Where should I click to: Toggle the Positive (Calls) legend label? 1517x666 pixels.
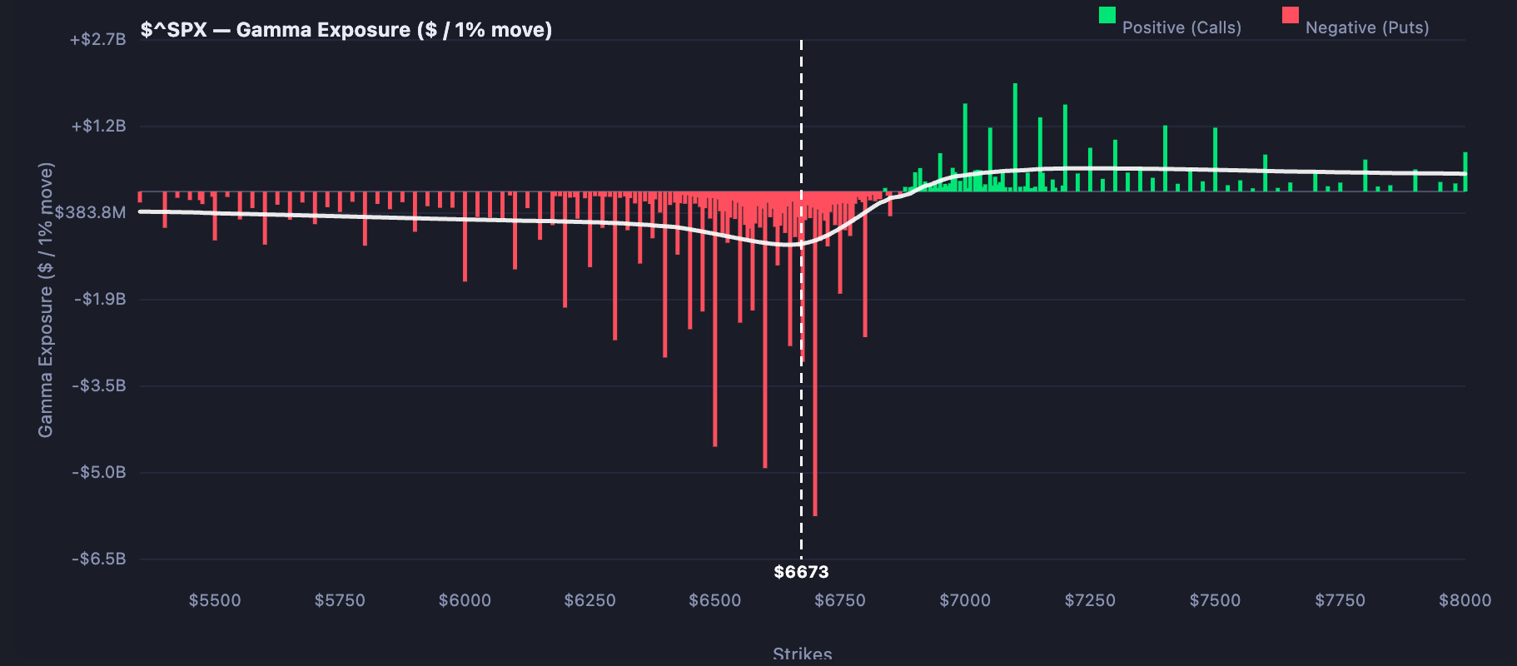1181,27
